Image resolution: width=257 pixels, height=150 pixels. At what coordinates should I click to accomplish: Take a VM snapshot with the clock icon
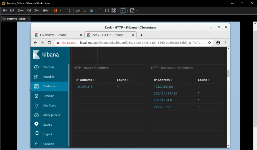click(78, 11)
